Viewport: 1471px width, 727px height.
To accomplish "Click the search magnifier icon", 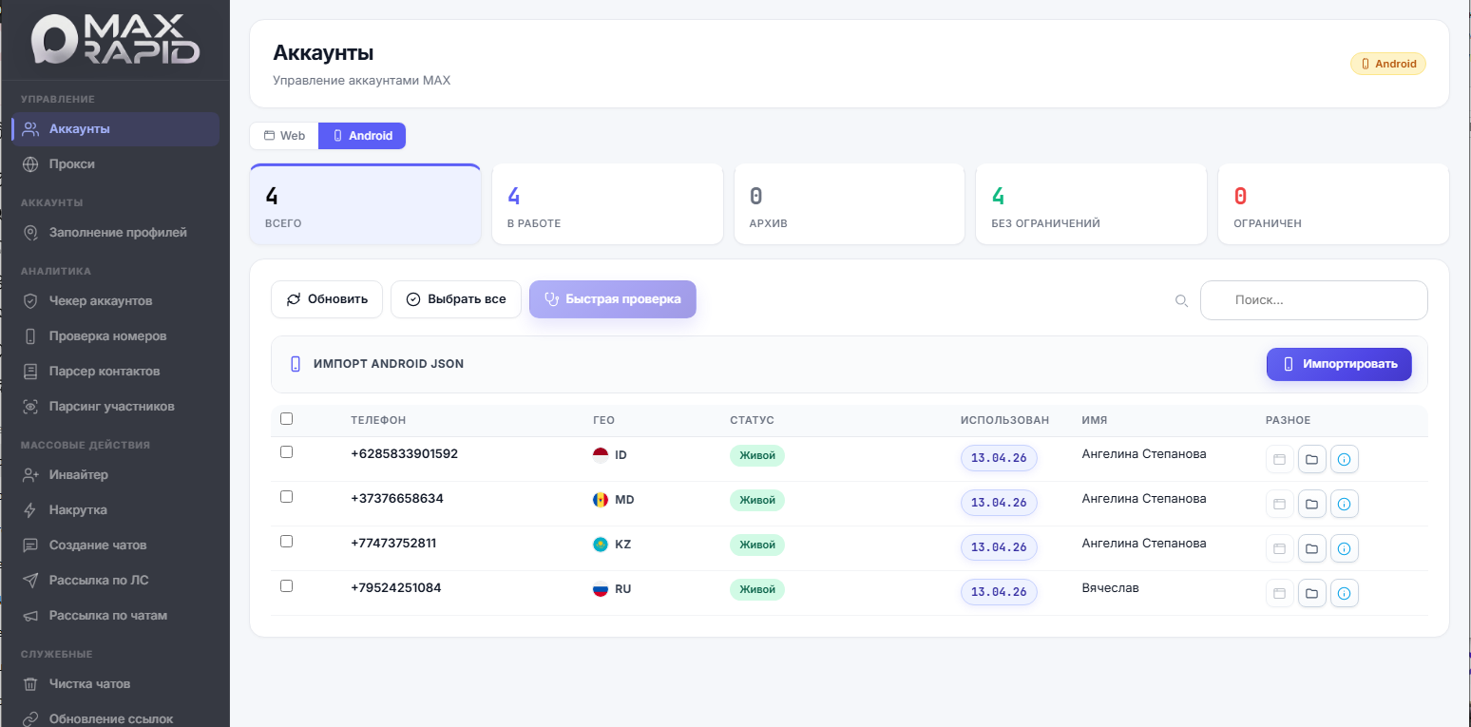I will click(x=1181, y=300).
